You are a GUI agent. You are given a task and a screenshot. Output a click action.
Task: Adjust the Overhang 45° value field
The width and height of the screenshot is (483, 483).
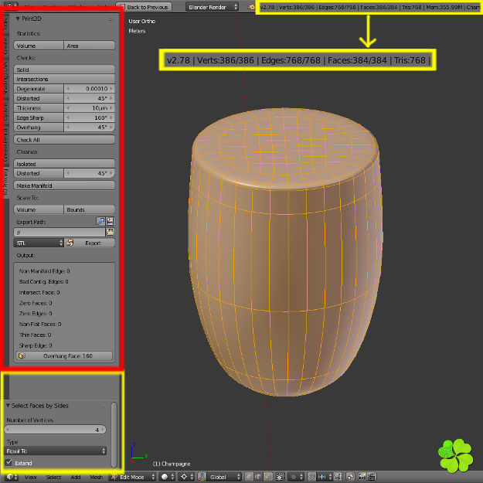point(90,128)
